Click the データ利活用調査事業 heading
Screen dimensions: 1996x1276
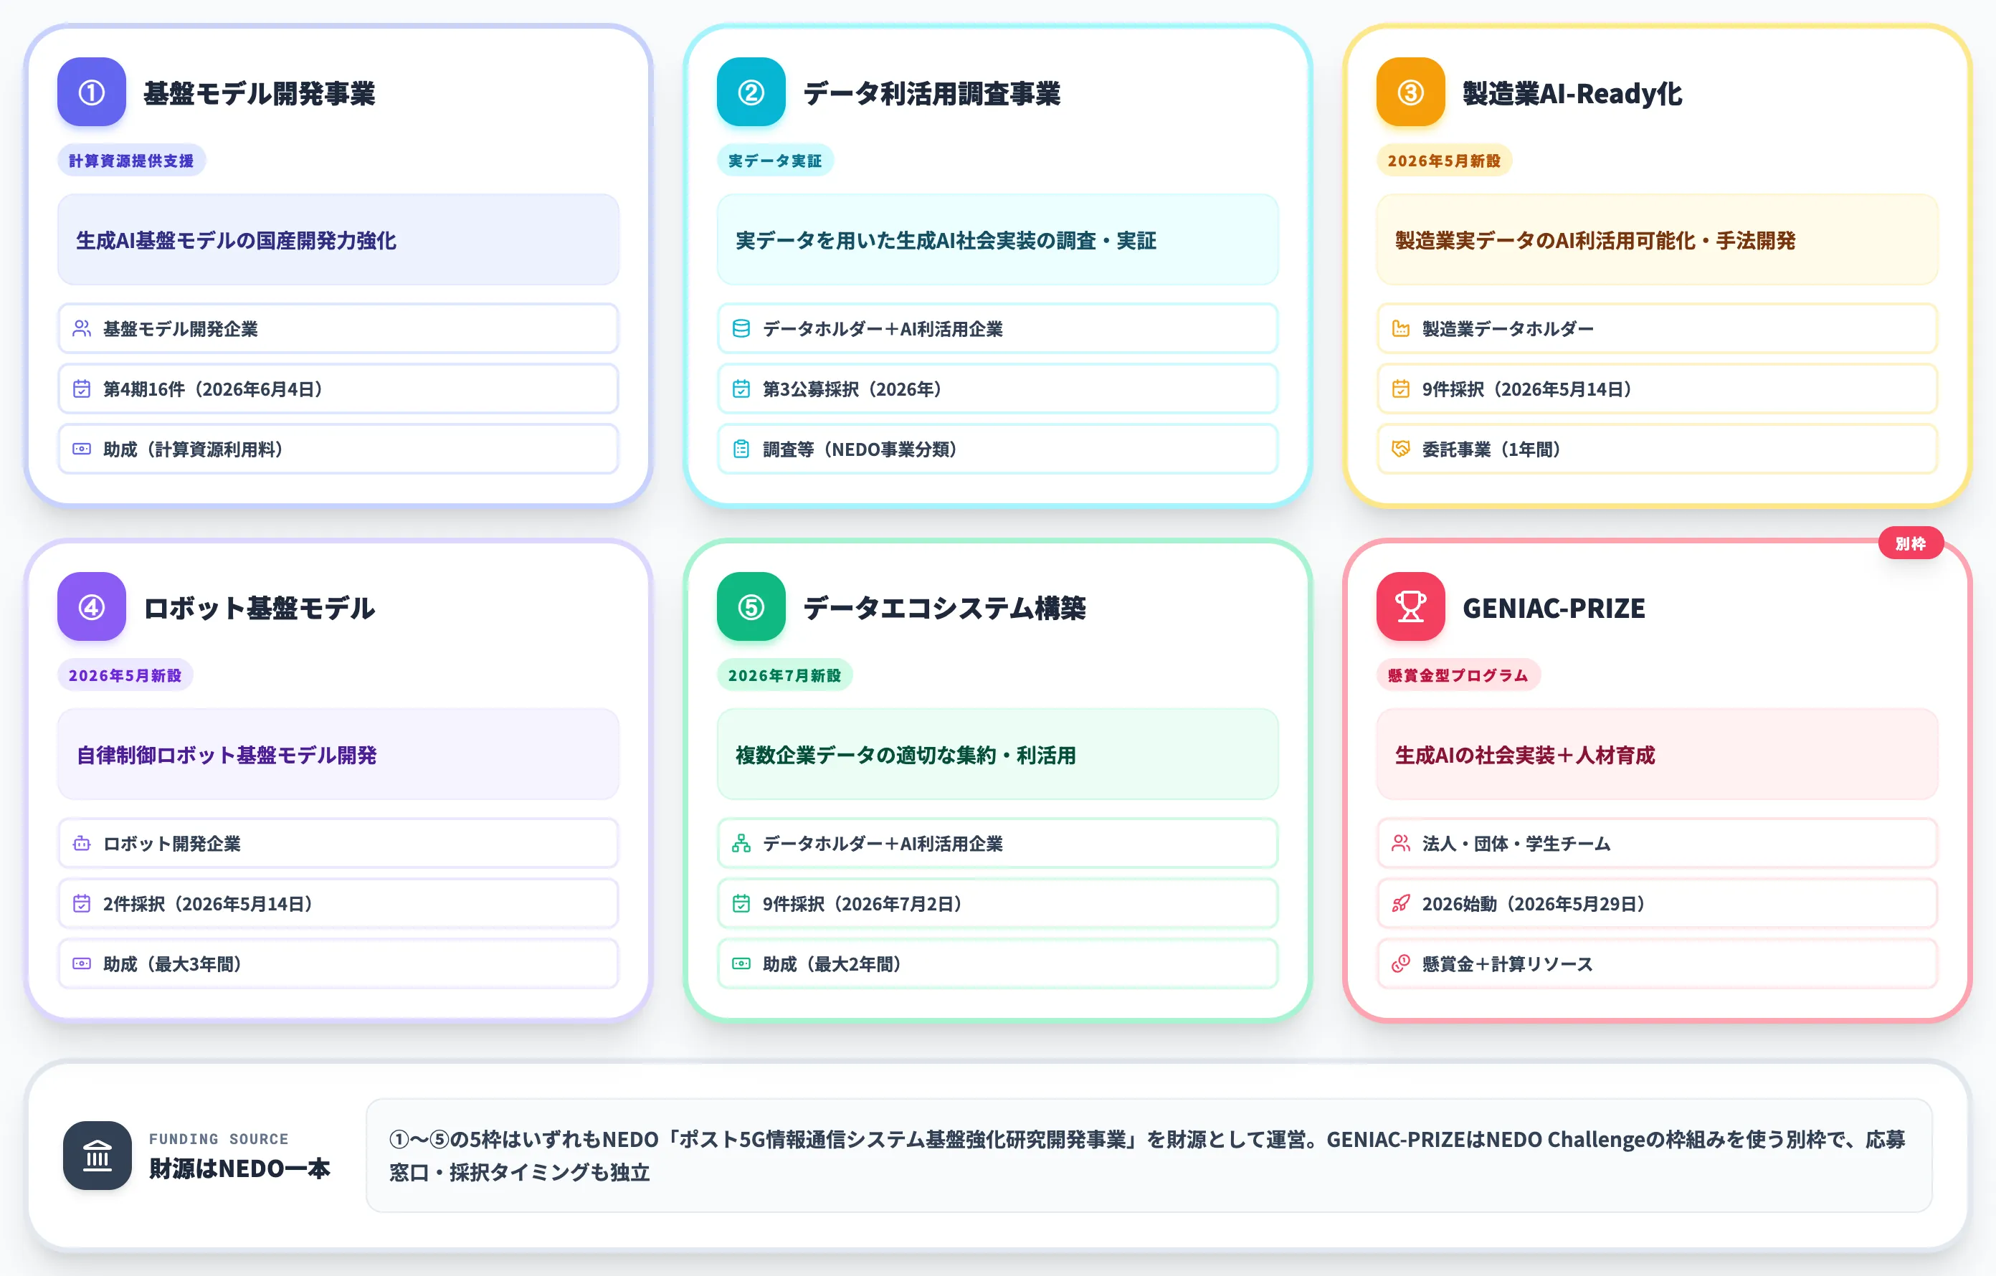pos(932,92)
